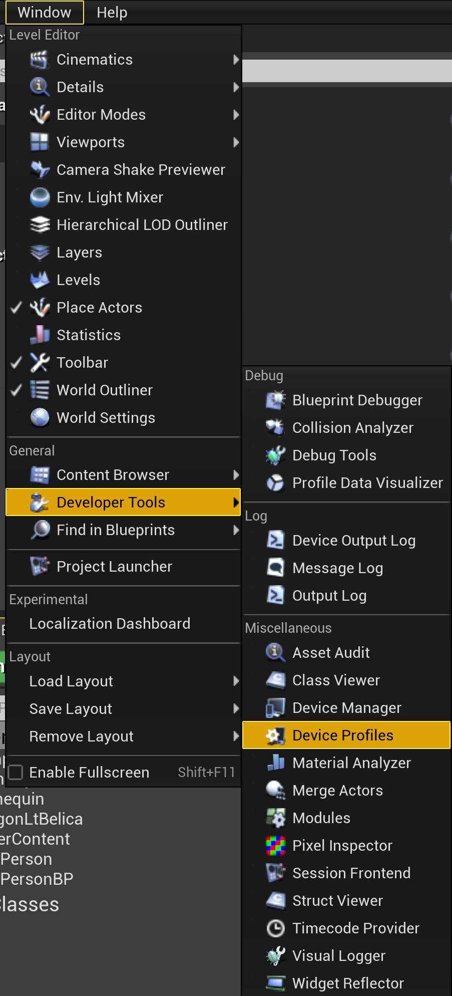Click the Modules gear icon
Screen dimensions: 452x996
(x=275, y=818)
